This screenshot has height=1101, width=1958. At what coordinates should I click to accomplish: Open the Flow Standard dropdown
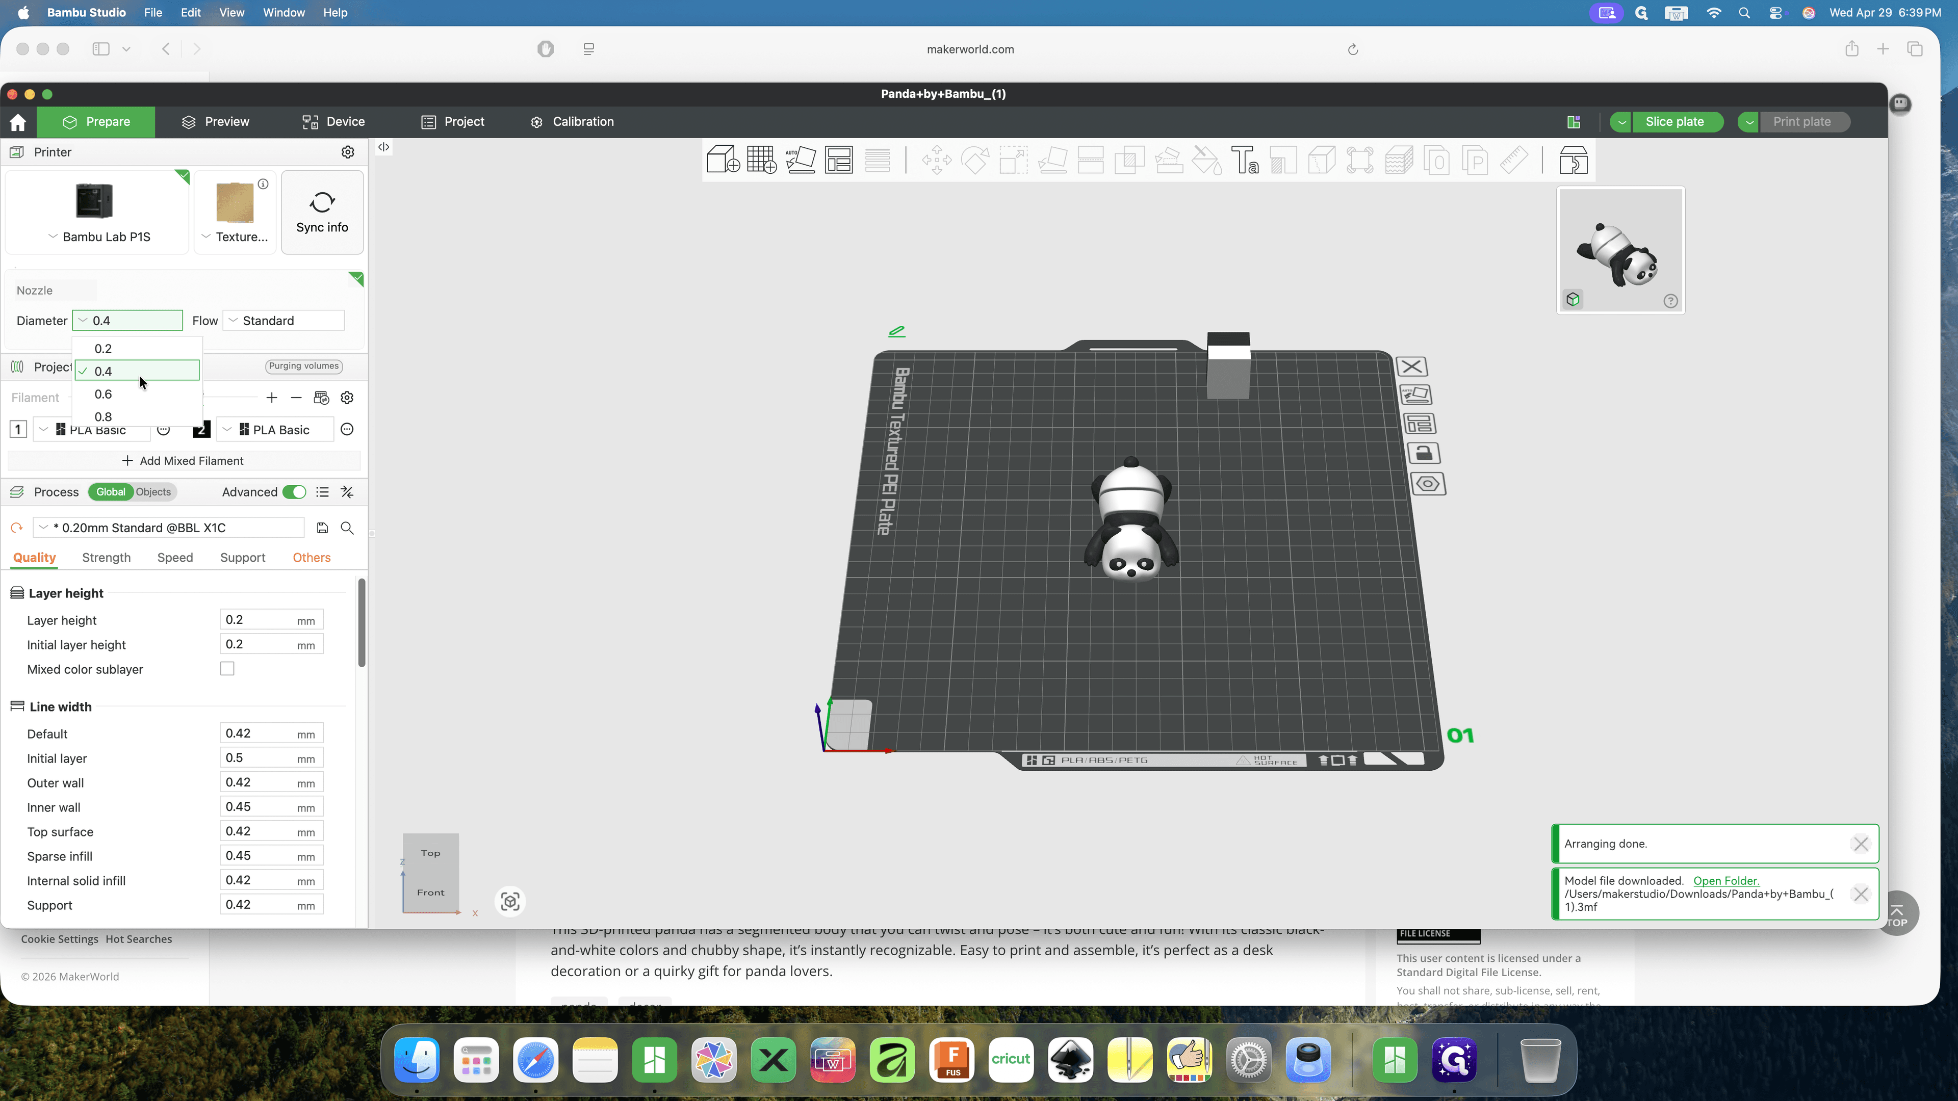(284, 321)
